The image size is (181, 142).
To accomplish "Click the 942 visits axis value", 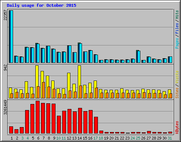I will 5,68.
